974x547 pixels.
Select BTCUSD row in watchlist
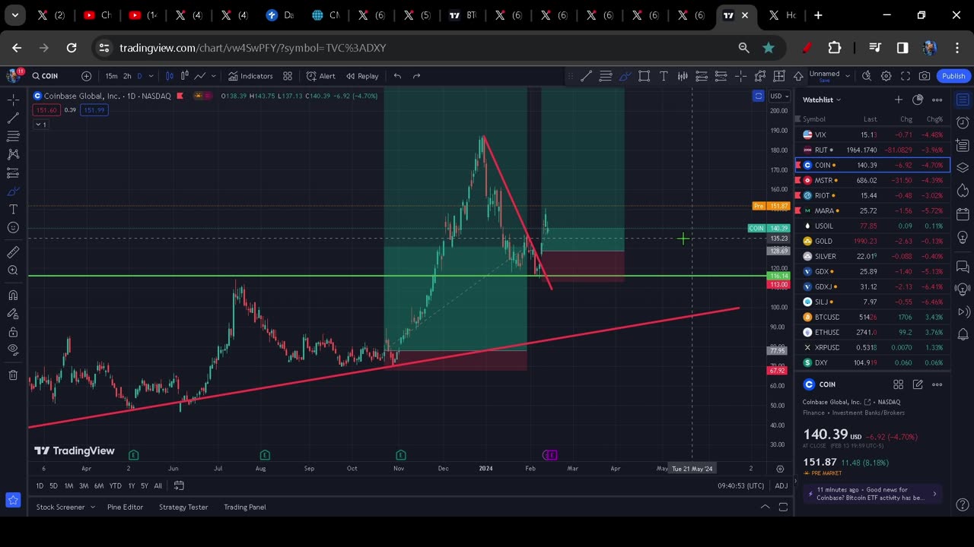(872, 317)
